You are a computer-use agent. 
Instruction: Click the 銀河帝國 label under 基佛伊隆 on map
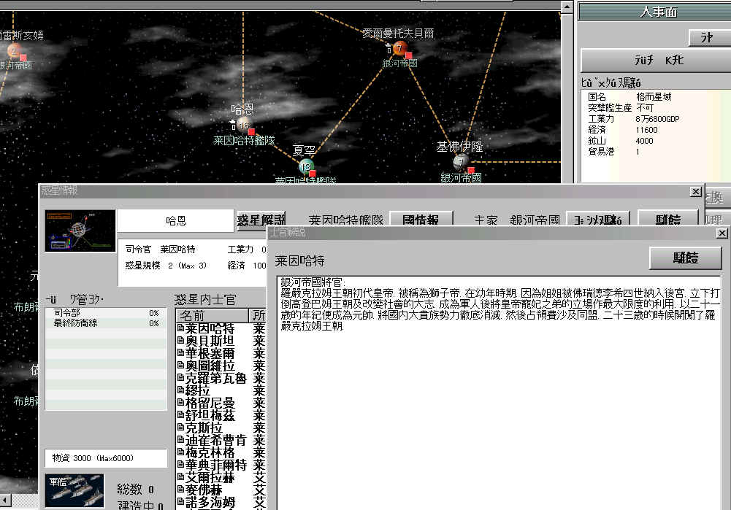[x=461, y=177]
